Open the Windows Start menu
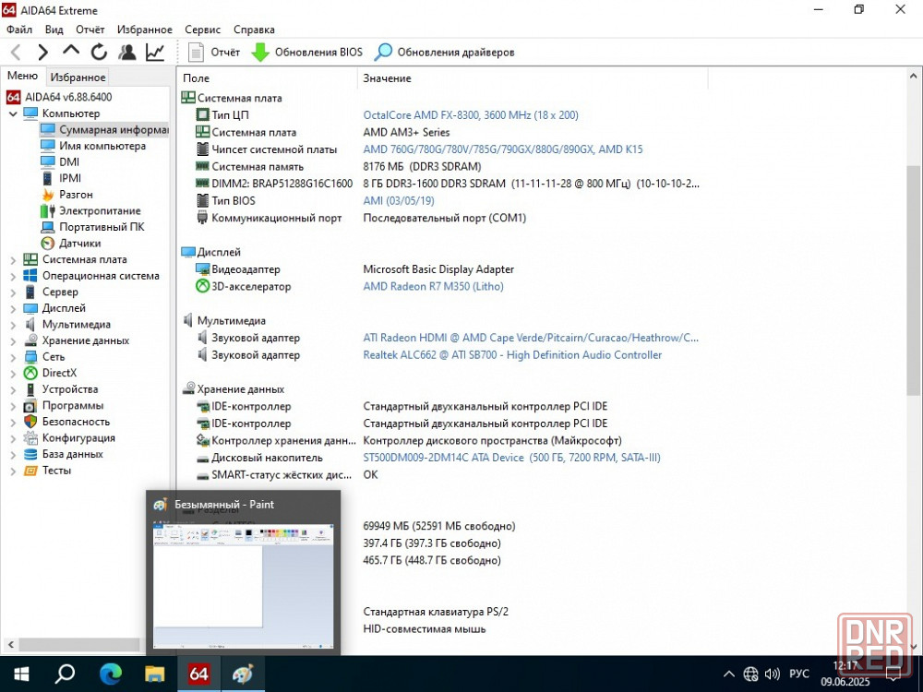 point(22,674)
